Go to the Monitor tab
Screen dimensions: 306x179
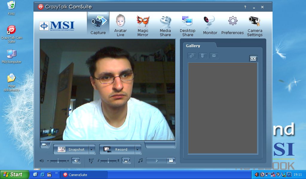[x=210, y=25]
